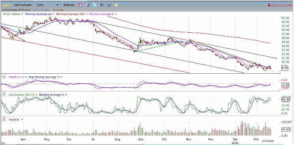Click the camera snapshot icon

(x=109, y=5)
